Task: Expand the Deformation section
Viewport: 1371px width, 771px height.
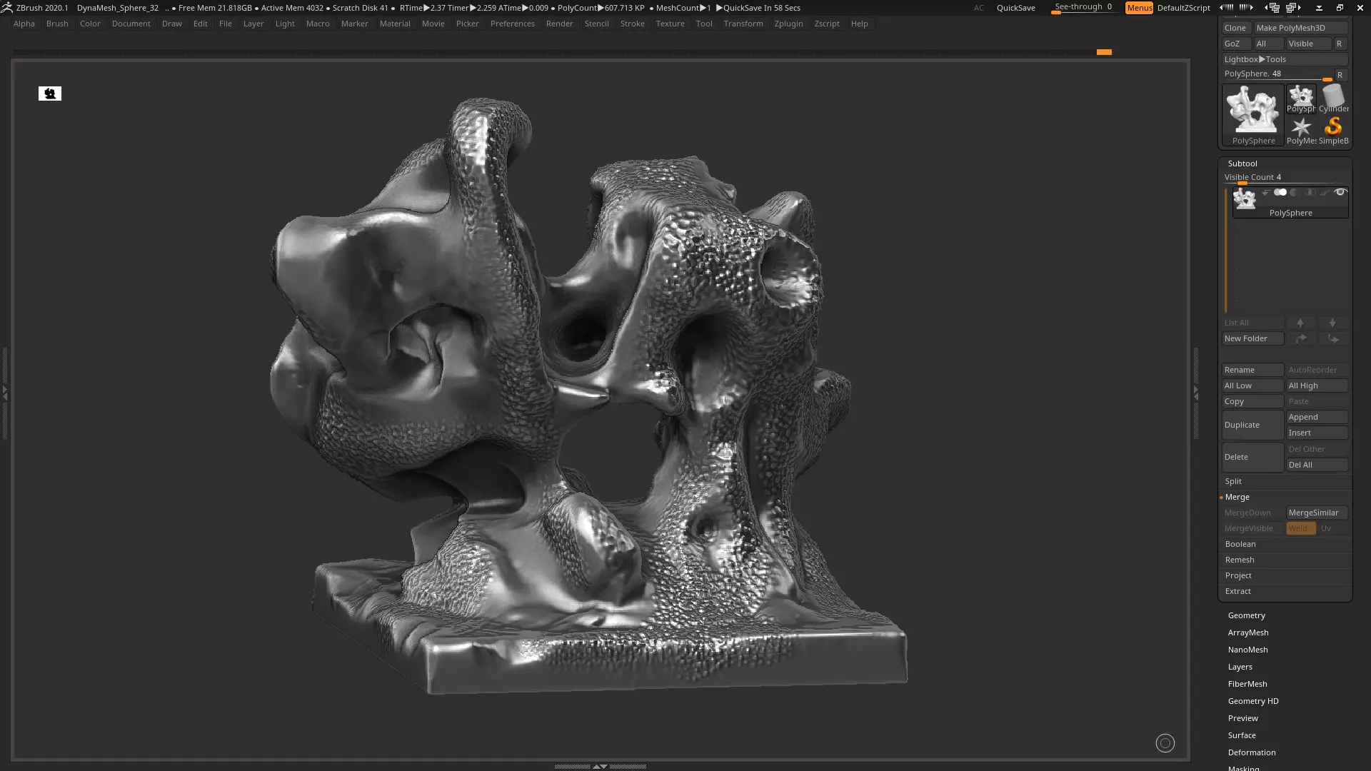Action: 1251,752
